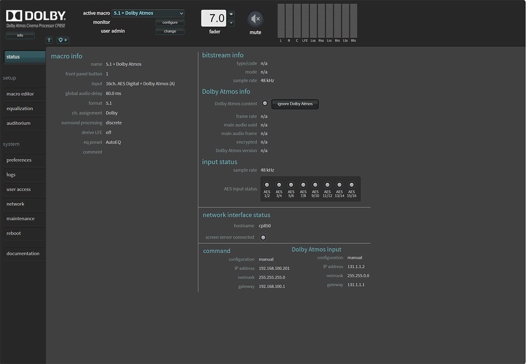Click input value 16ch. AES Digital text
The height and width of the screenshot is (364, 527).
tap(140, 83)
